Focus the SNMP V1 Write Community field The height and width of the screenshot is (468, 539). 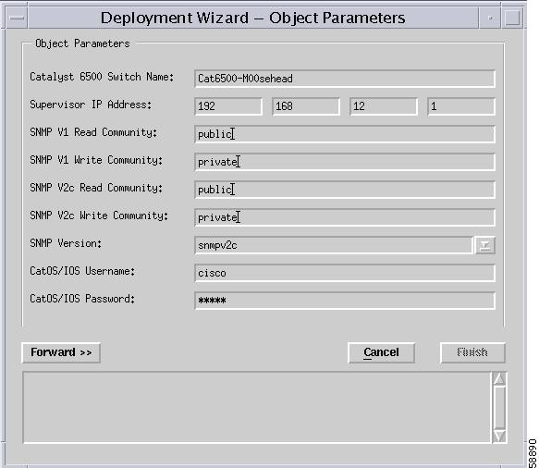point(345,162)
